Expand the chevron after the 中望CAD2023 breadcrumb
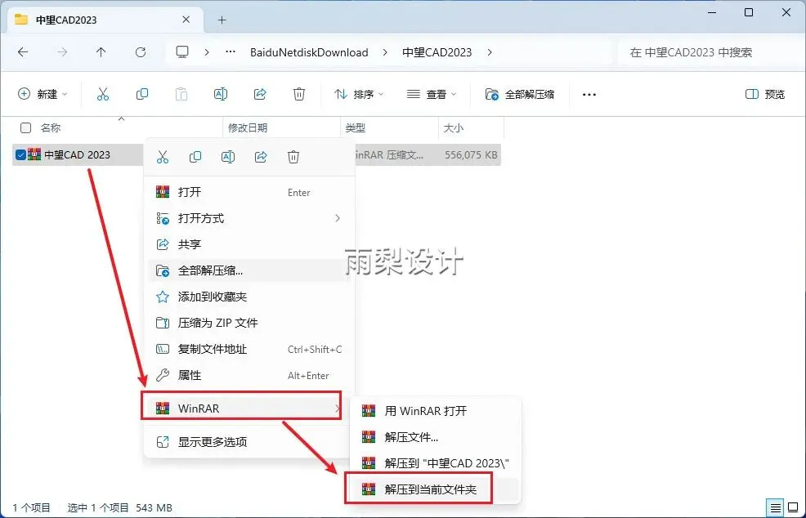Screen dimensions: 806x518 pyautogui.click(x=490, y=52)
